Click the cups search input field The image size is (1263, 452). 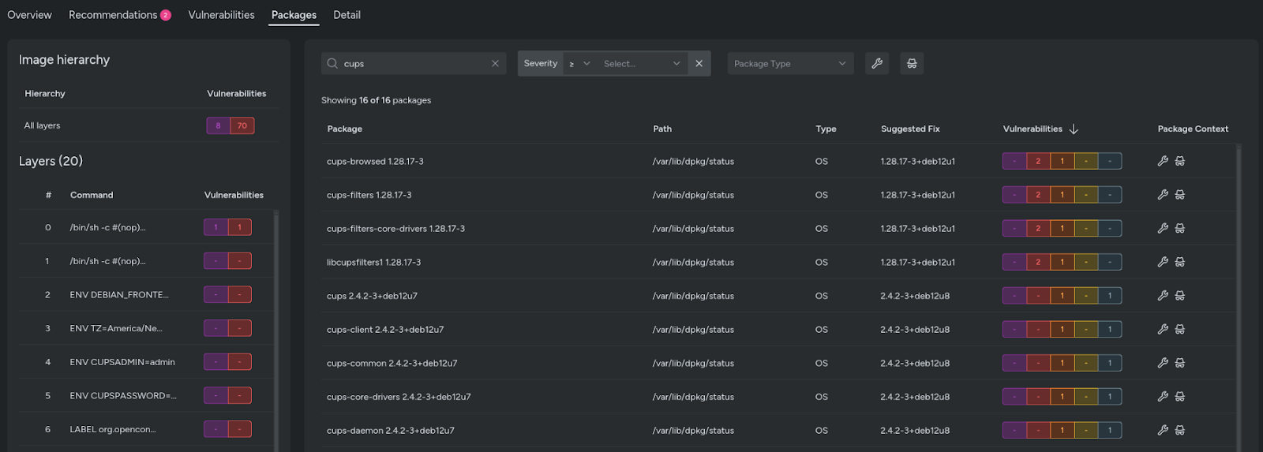coord(414,64)
